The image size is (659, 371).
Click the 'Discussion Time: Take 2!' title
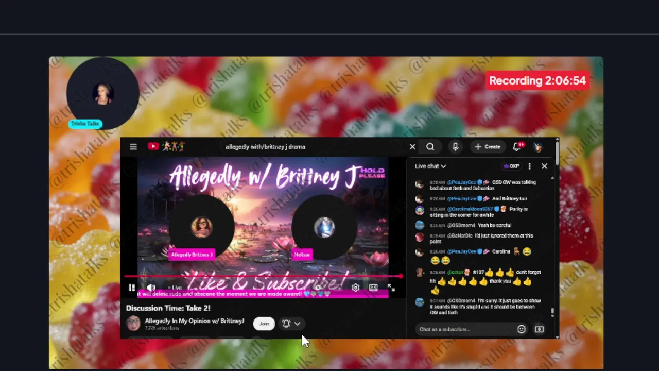tap(168, 308)
